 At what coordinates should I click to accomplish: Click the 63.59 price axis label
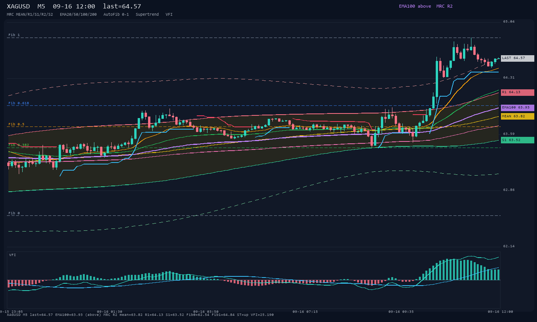coord(509,134)
